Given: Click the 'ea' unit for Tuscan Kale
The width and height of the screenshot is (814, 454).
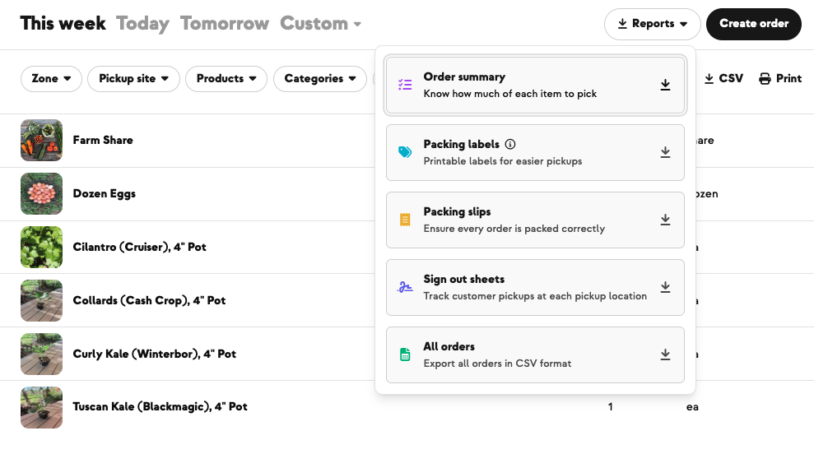Looking at the screenshot, I should (x=692, y=407).
